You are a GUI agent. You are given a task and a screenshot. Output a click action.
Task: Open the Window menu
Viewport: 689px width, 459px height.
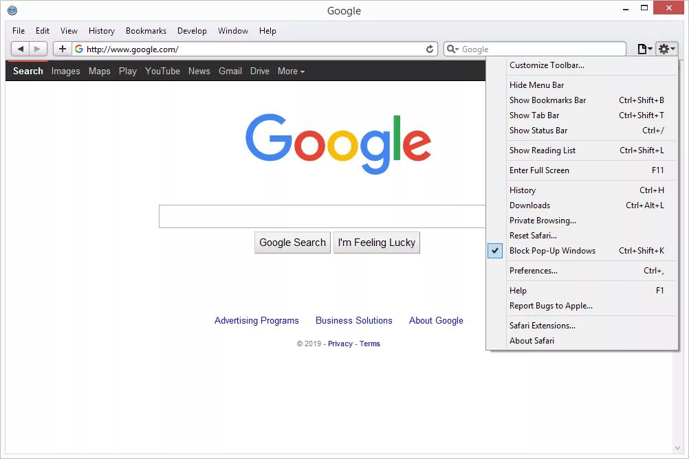click(233, 31)
